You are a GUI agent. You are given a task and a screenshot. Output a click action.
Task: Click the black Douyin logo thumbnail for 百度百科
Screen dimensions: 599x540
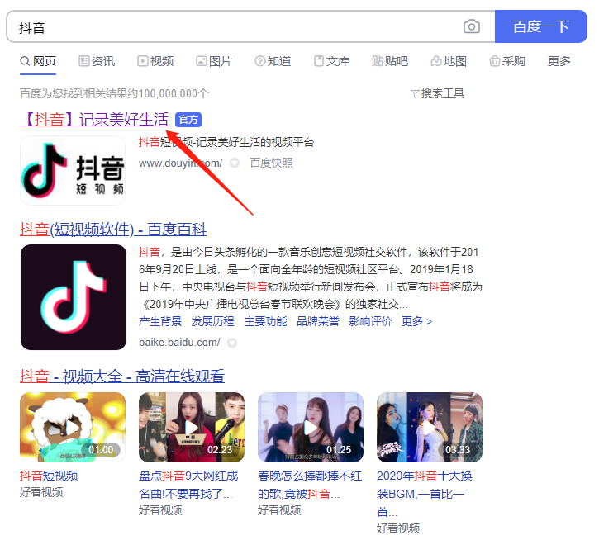[x=74, y=297]
